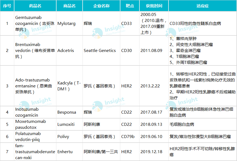This screenshot has width=237, height=161.
Task: Select the 2013.2.22 approval date cell
Action: click(154, 86)
